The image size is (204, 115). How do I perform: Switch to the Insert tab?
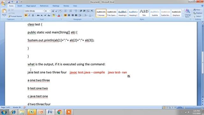pyautogui.click(x=20, y=6)
